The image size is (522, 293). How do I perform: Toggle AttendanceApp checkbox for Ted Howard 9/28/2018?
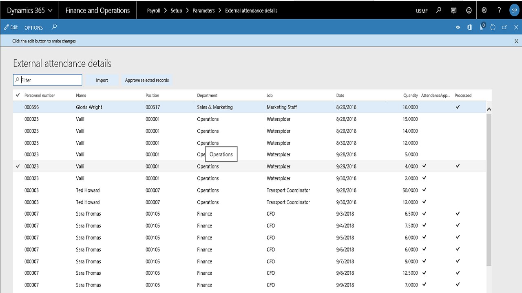click(424, 190)
